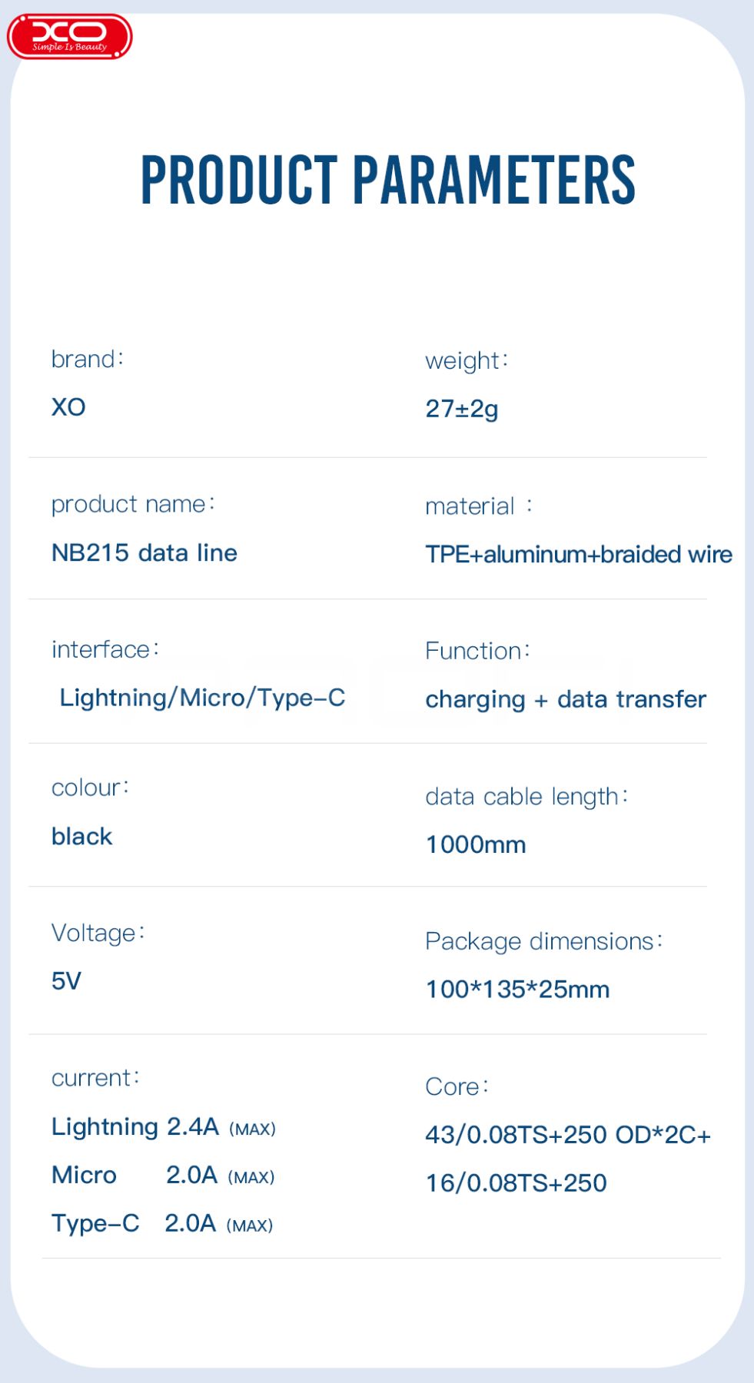754x1383 pixels.
Task: Click the brand label text
Action: tap(88, 359)
